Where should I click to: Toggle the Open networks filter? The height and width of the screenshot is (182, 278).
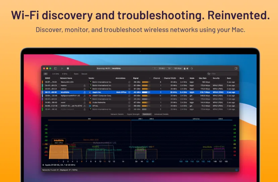[x=76, y=74]
